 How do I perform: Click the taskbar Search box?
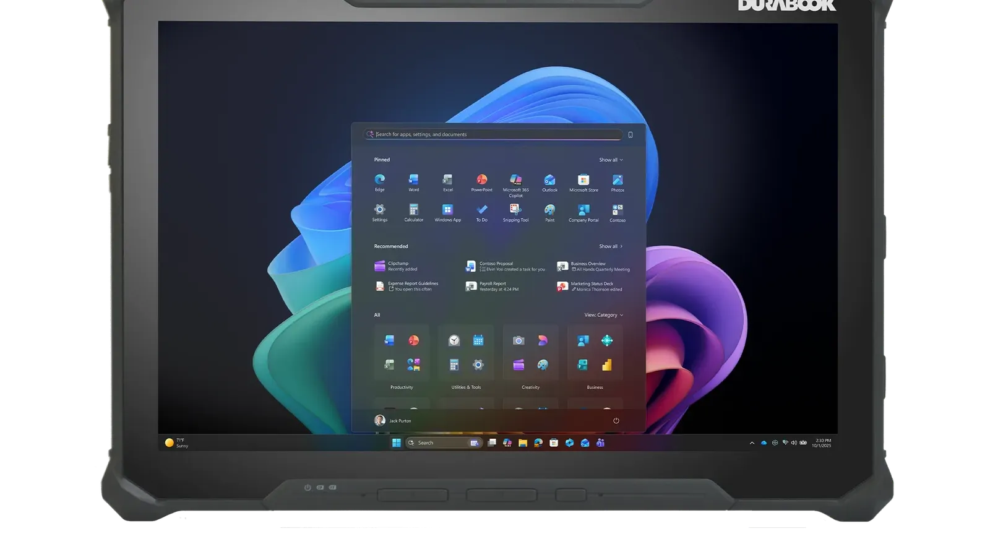coord(443,443)
